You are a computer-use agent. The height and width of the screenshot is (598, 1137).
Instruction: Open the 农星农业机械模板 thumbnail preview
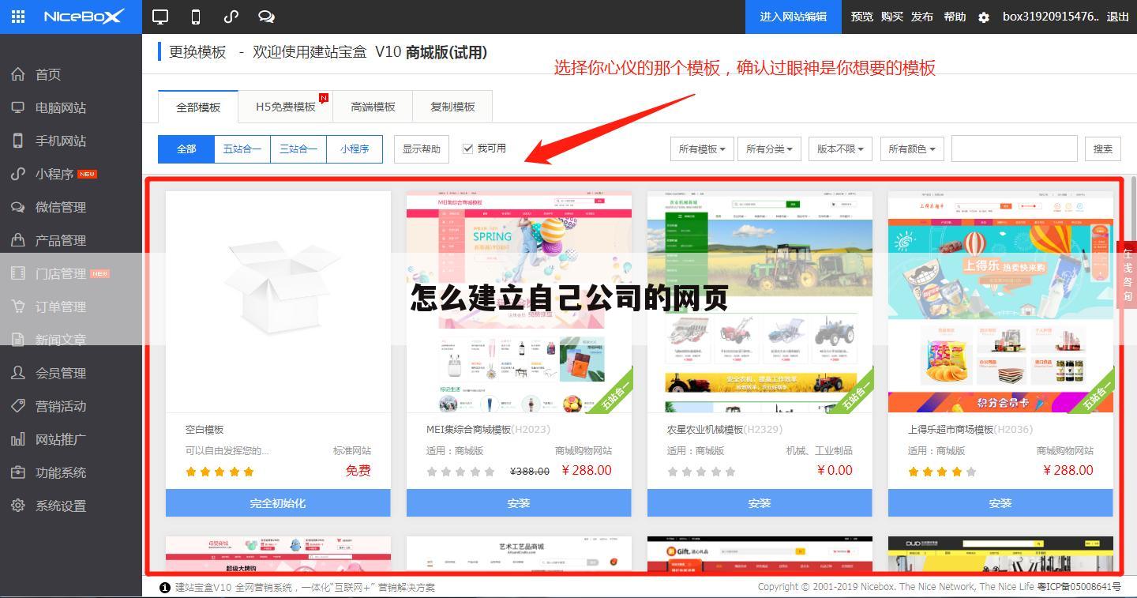click(x=759, y=300)
